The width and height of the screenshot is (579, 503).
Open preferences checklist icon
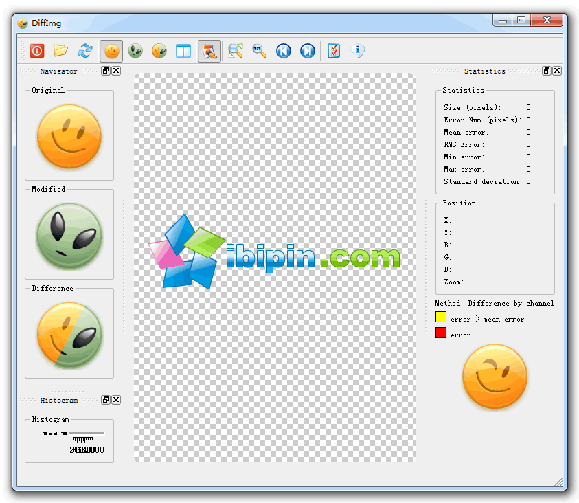pos(333,51)
